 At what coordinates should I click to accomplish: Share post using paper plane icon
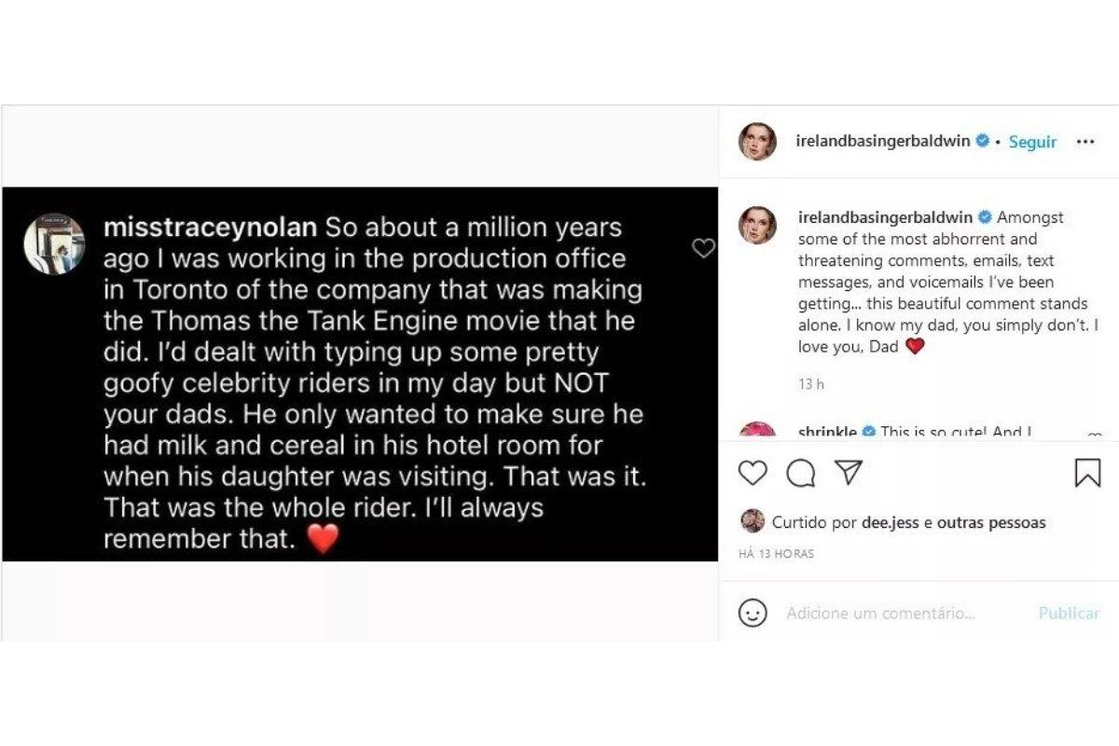[847, 473]
